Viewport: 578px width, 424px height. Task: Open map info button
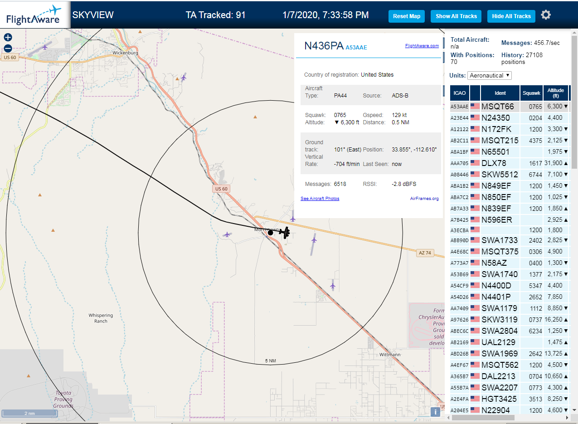pyautogui.click(x=435, y=412)
